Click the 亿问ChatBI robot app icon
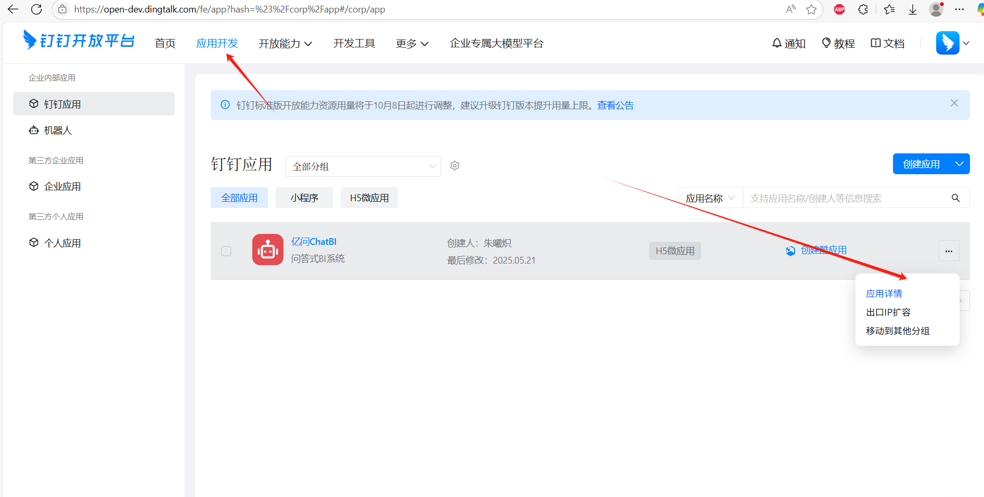Screen dimensions: 984x497 click(268, 250)
